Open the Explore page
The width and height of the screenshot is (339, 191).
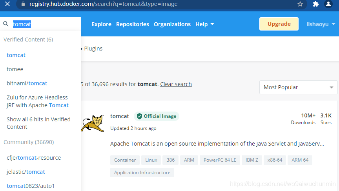101,24
